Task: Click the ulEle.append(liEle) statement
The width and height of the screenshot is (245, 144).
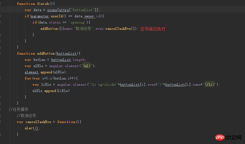Action: coord(51,91)
